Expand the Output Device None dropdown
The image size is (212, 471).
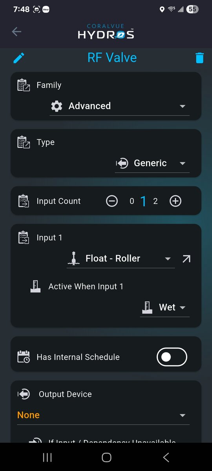(x=103, y=415)
